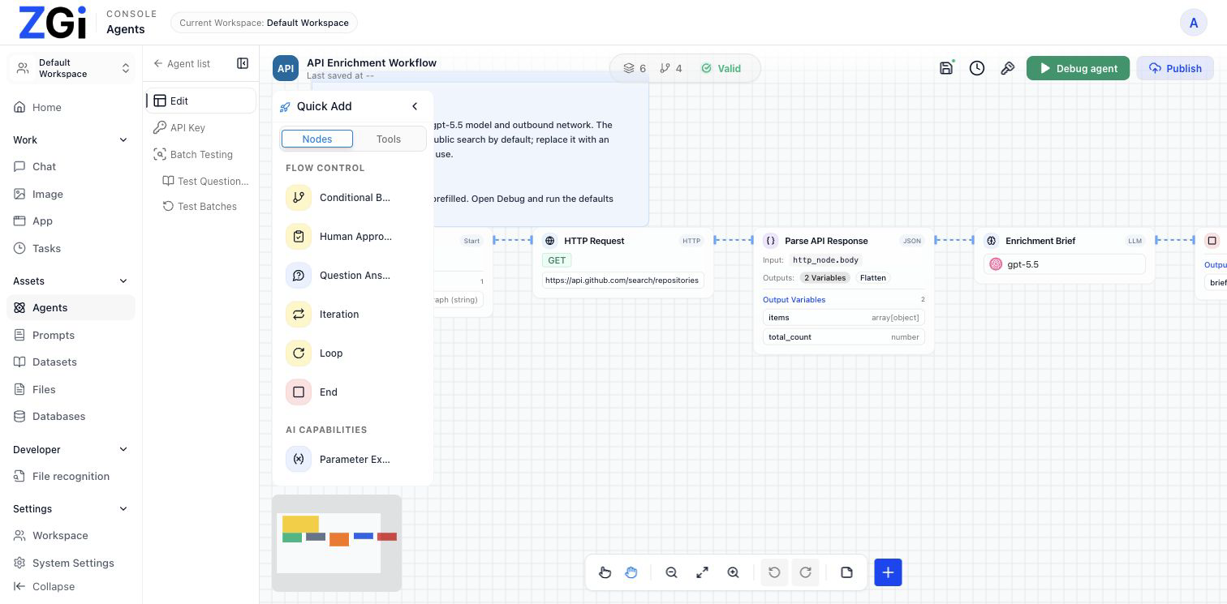
Task: Add a Conditional Branch node
Action: coord(353,198)
